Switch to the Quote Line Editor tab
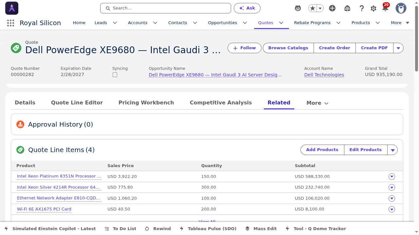Image resolution: width=419 pixels, height=235 pixels. 77,102
